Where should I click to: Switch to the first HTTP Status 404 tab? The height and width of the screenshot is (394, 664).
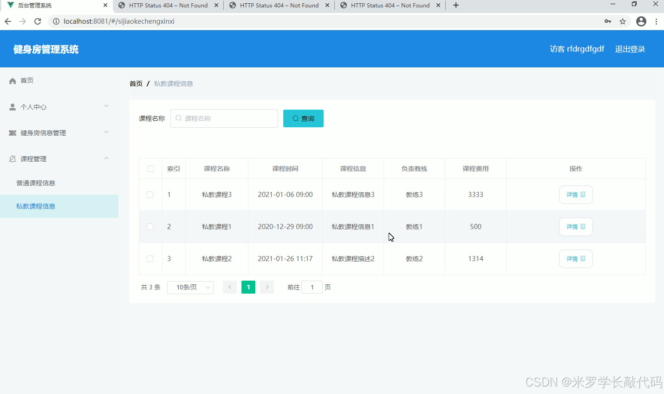coord(168,6)
